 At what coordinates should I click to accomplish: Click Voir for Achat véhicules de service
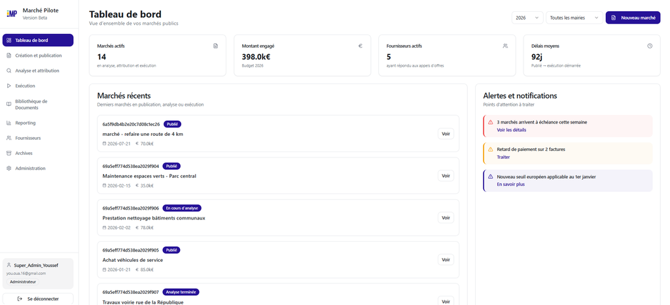tap(446, 260)
